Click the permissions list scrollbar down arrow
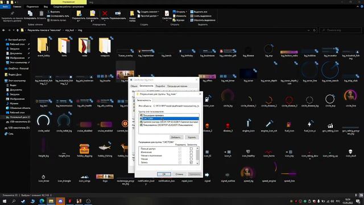Image resolution: width=364 pixels, height=205 pixels. point(197,163)
